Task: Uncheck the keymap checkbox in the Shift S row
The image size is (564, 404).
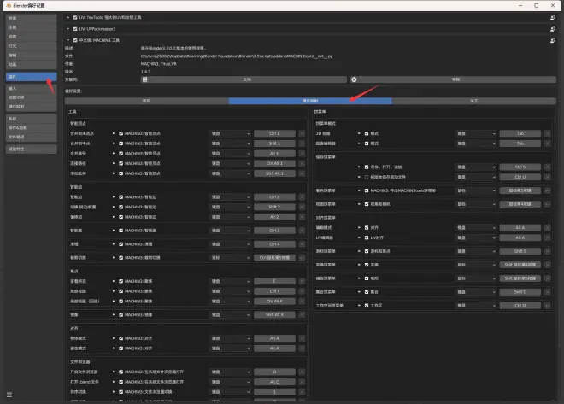Action: 367,251
